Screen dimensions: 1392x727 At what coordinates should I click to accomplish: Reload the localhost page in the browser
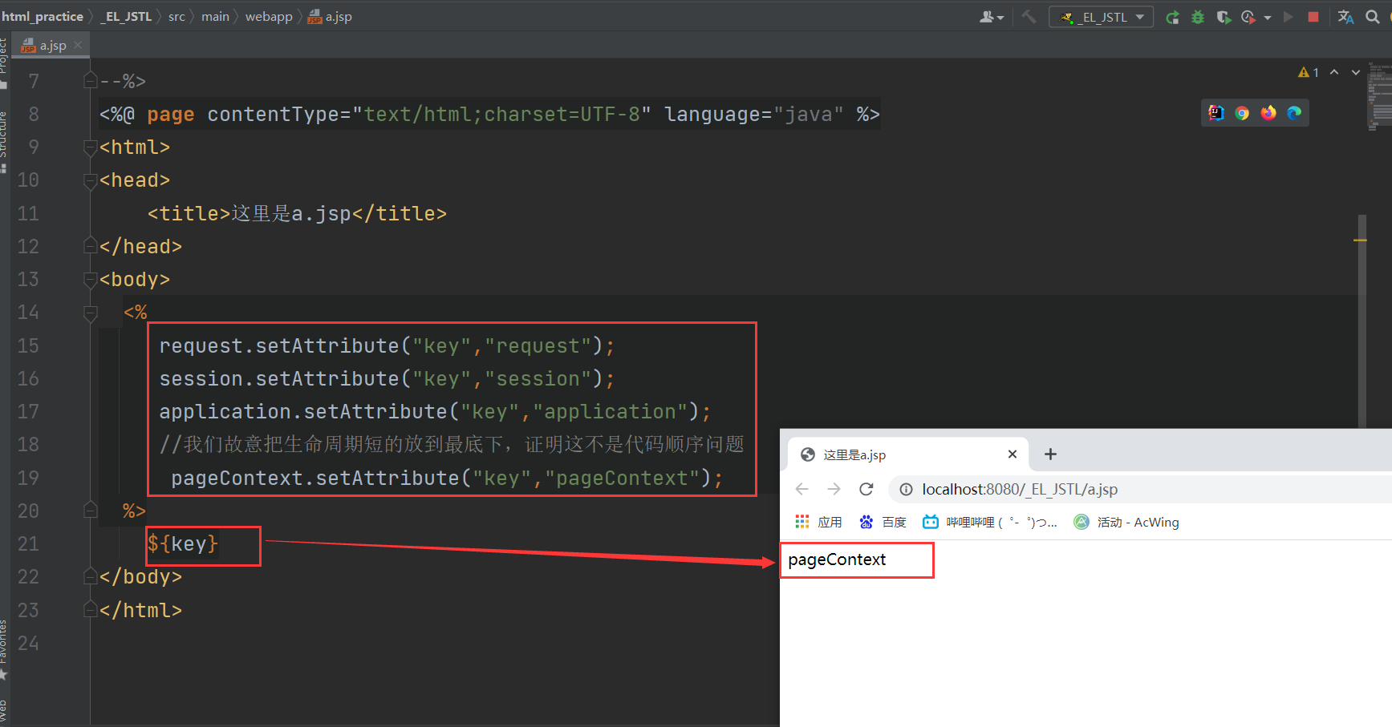coord(866,489)
